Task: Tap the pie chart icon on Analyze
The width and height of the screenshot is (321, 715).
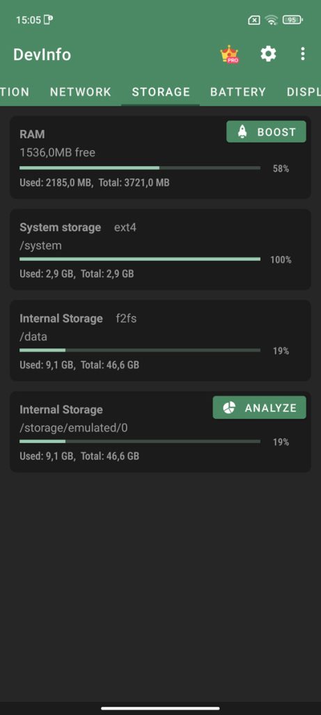Action: point(228,408)
